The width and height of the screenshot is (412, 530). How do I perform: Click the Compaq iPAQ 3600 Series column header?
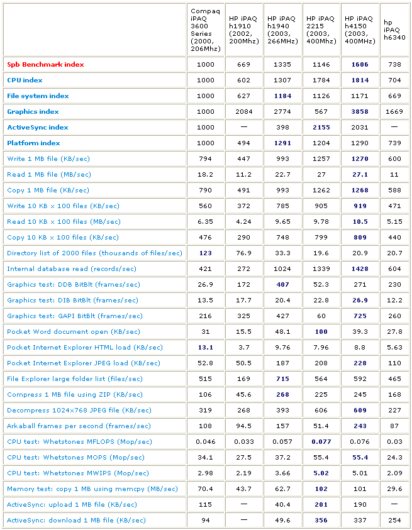(205, 30)
